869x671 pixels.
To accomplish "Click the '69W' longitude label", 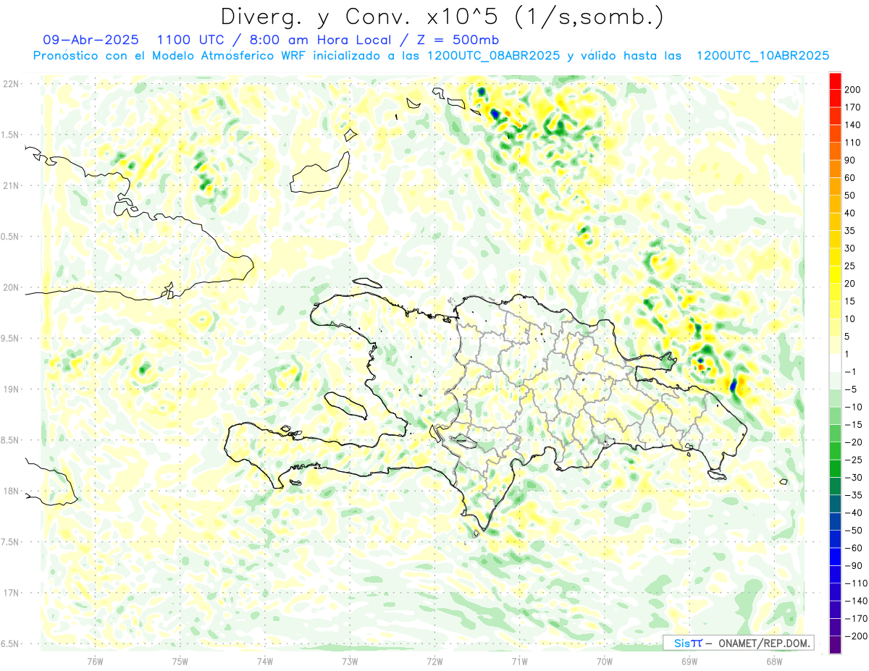I will pos(689,661).
